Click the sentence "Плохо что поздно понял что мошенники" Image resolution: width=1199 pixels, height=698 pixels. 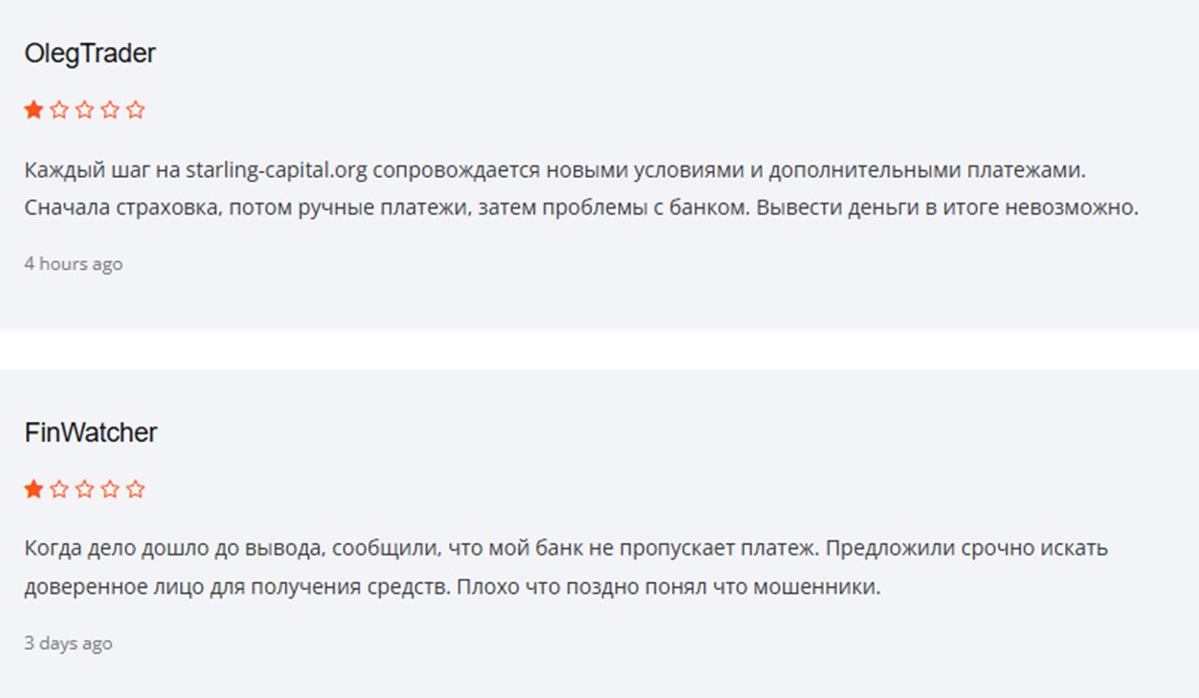point(668,587)
